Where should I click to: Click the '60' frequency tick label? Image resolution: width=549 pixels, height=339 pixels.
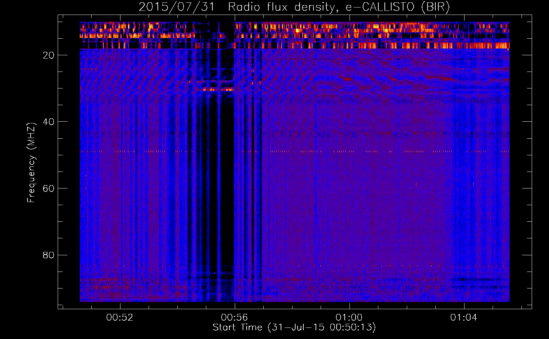pos(49,188)
